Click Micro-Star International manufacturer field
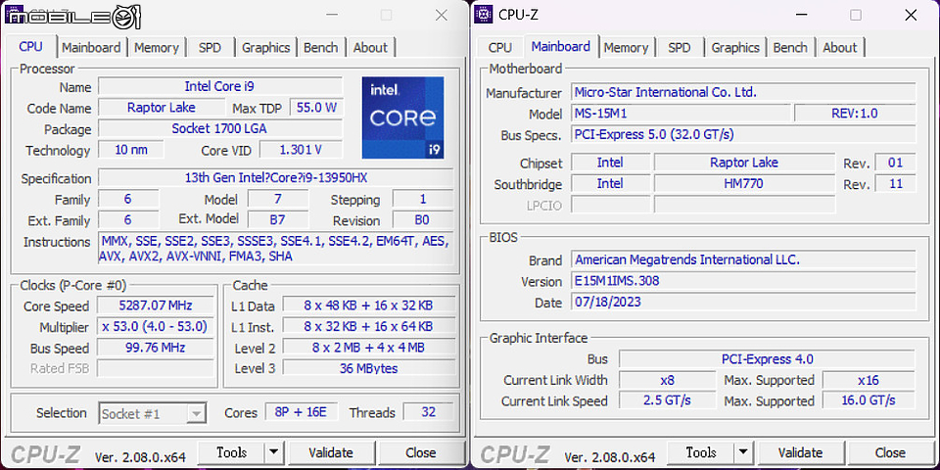The height and width of the screenshot is (470, 940). (743, 92)
